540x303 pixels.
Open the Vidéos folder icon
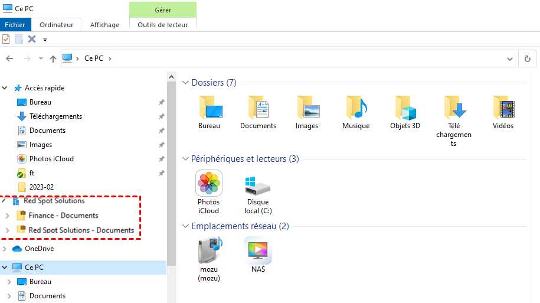click(503, 112)
